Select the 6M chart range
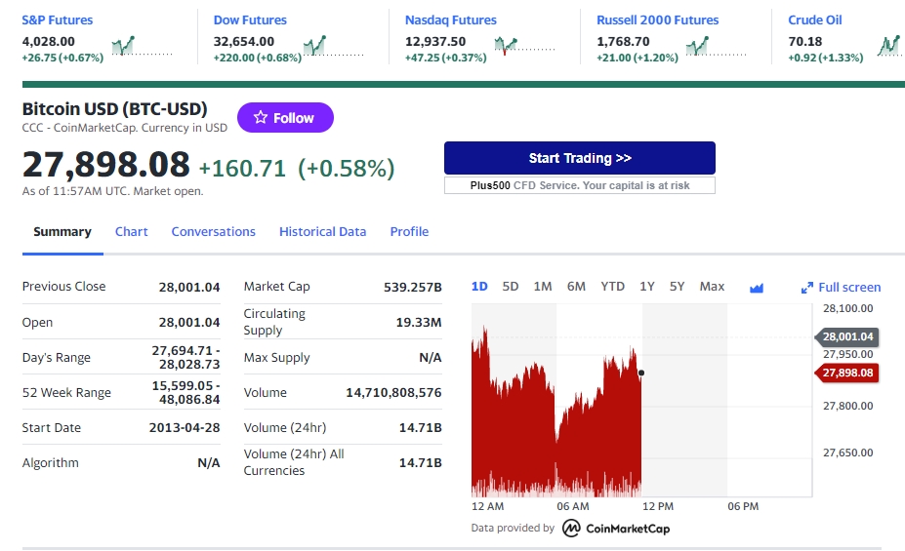The height and width of the screenshot is (551, 905). coord(576,287)
